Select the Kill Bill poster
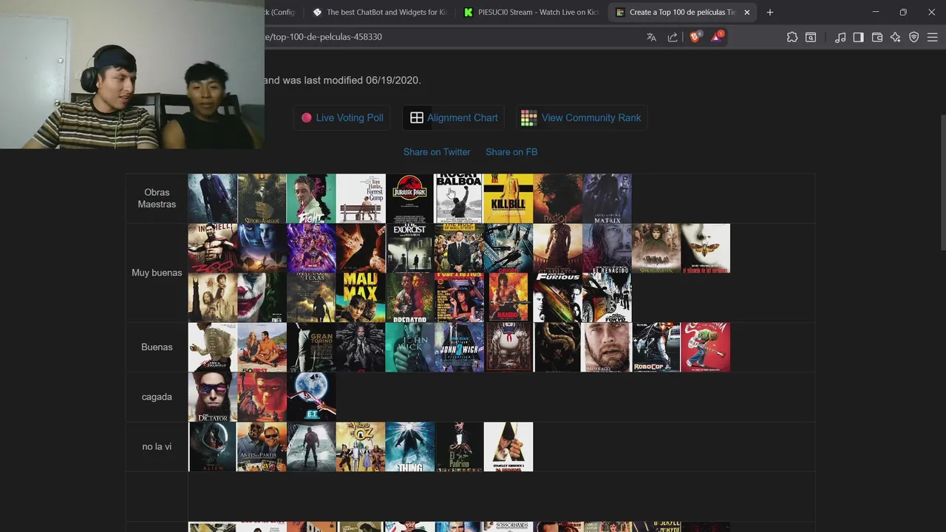 (x=508, y=198)
